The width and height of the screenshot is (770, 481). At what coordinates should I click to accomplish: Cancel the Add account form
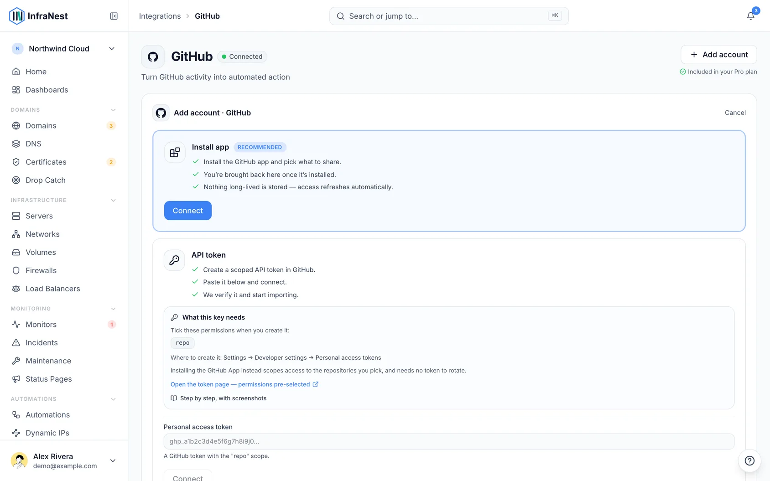tap(735, 113)
